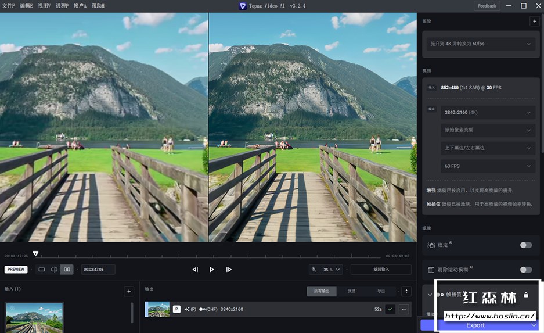This screenshot has width=544, height=333.
Task: Open the 60 FPS frame rate dropdown
Action: point(487,166)
